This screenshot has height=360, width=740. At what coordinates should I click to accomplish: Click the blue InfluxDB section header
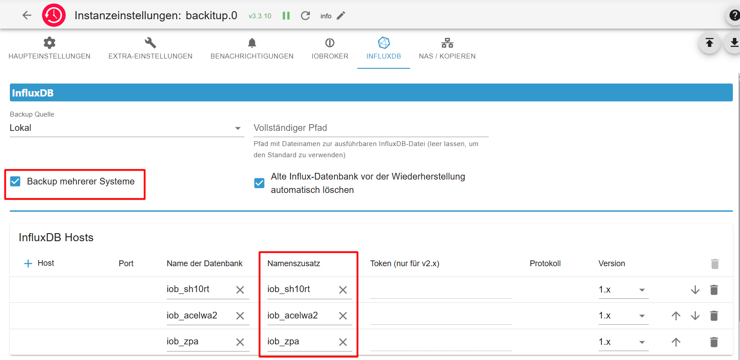371,92
